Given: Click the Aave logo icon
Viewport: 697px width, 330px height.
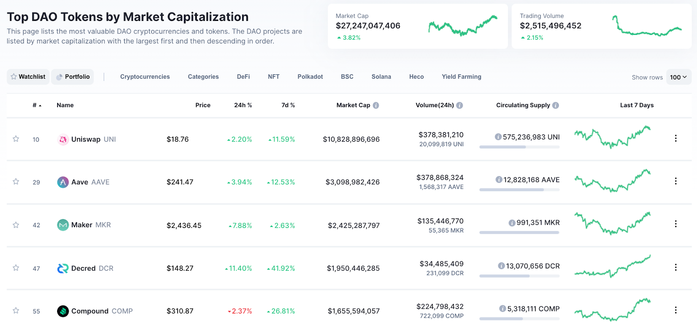Looking at the screenshot, I should (63, 182).
